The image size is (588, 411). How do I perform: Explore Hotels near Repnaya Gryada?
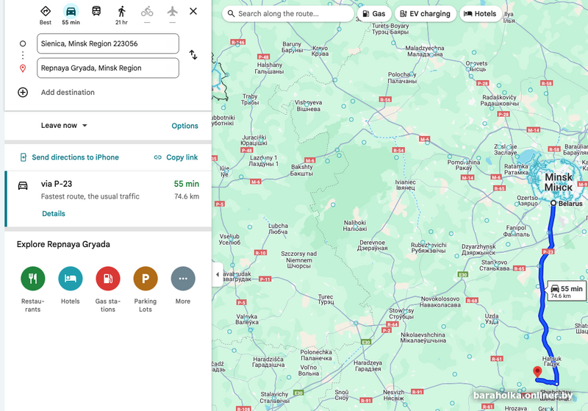70,279
